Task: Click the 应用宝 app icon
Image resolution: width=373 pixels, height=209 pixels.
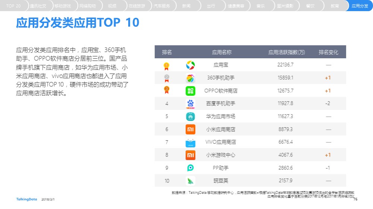Action: coord(190,65)
